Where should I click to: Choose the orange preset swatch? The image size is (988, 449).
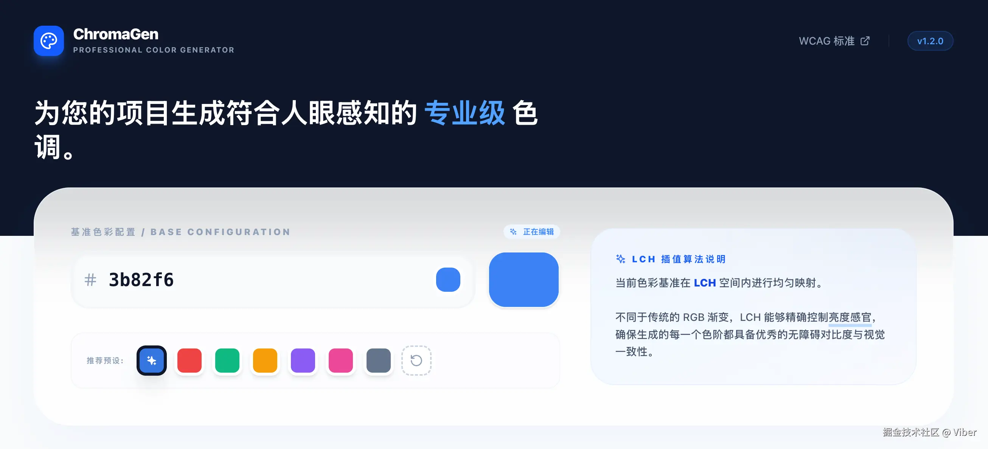[x=265, y=360]
